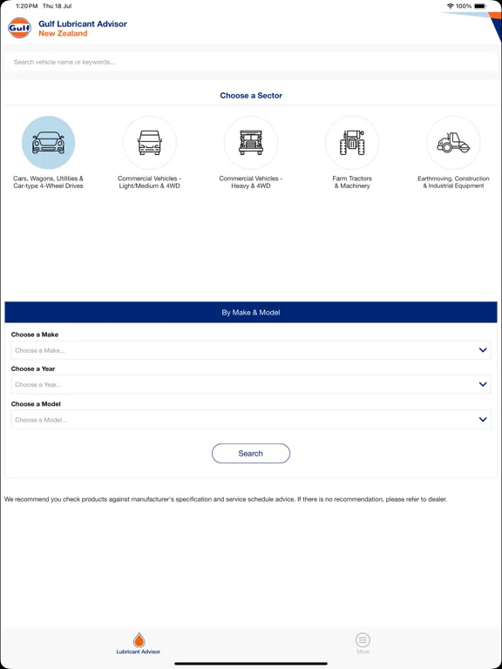Tap the Gulf logo in header
Viewport: 502px width, 669px height.
pos(20,28)
